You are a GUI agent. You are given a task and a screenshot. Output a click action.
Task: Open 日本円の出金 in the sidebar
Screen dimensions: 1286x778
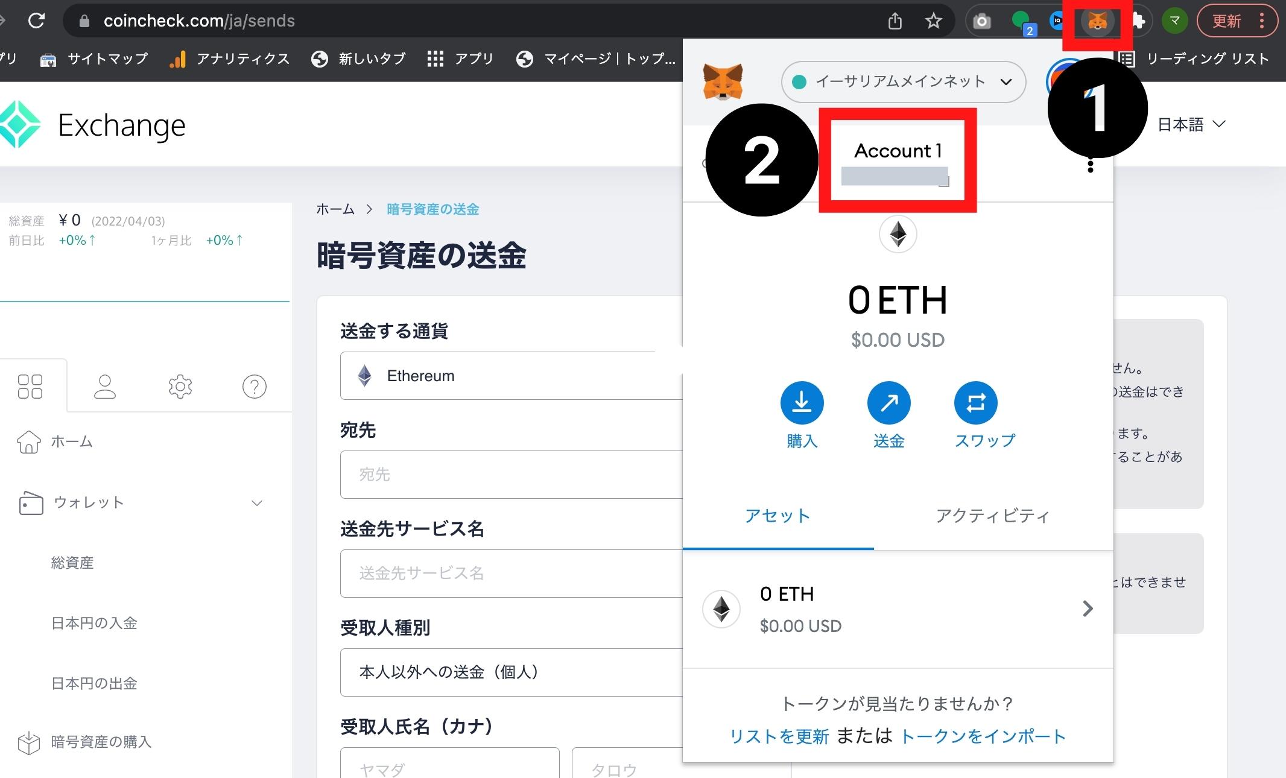[x=94, y=683]
